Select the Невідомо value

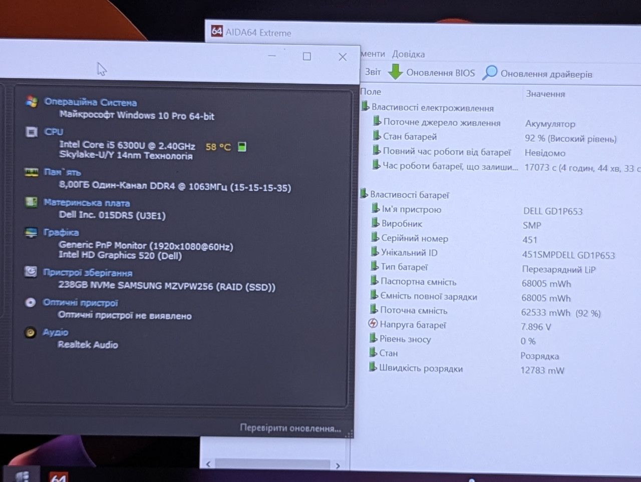click(x=545, y=153)
